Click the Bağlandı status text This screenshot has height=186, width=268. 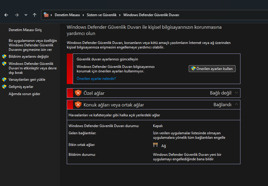222,105
